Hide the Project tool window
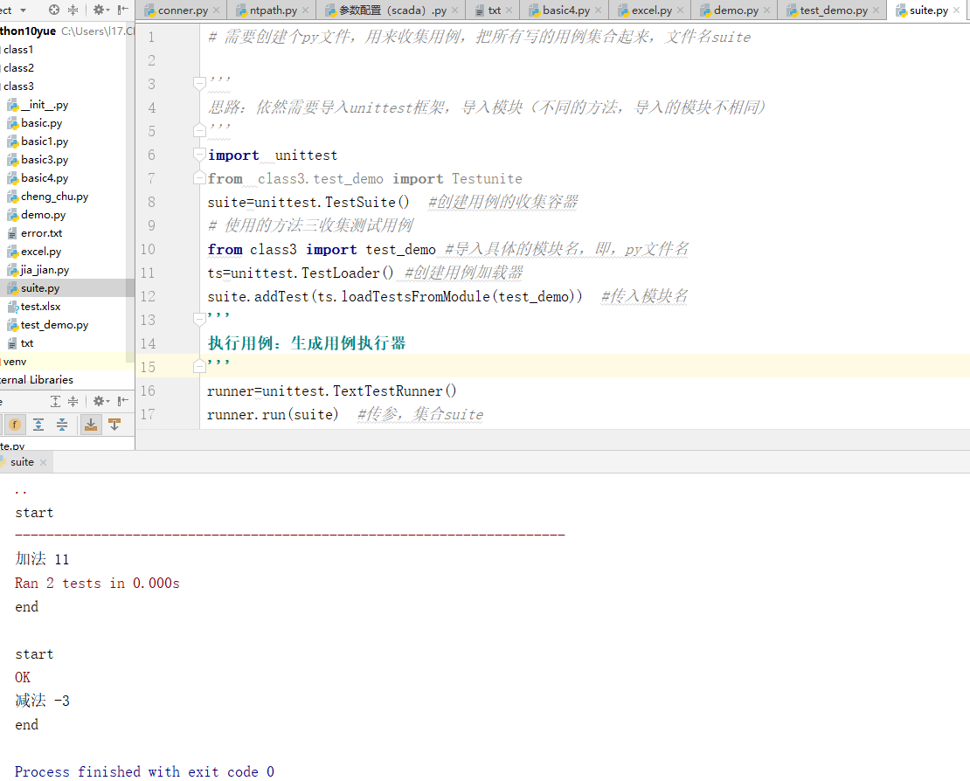The height and width of the screenshot is (781, 970). click(123, 10)
